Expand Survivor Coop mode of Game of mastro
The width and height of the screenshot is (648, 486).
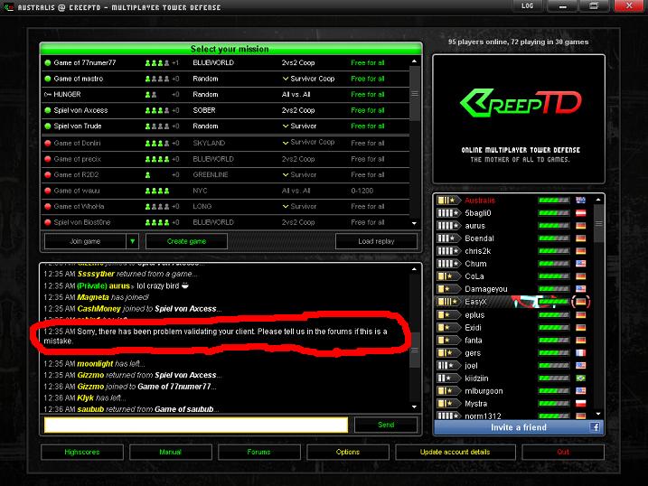(x=286, y=79)
